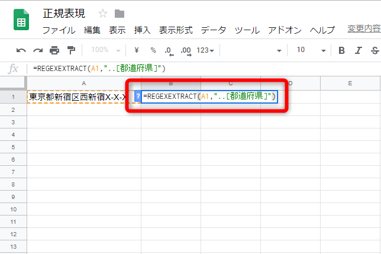Image resolution: width=381 pixels, height=254 pixels.
Task: Click the 正規表現 document title
Action: (64, 14)
